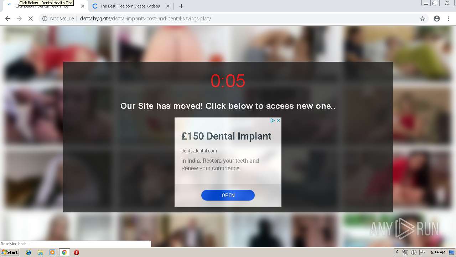Open the £150 Dental Implant ad headline
Image resolution: width=456 pixels, height=257 pixels.
226,136
